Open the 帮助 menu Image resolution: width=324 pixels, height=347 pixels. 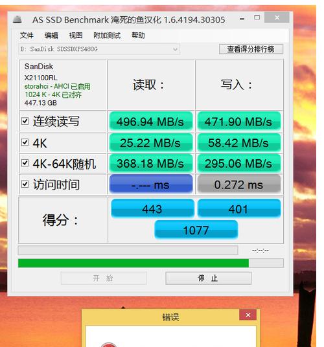[x=138, y=36]
